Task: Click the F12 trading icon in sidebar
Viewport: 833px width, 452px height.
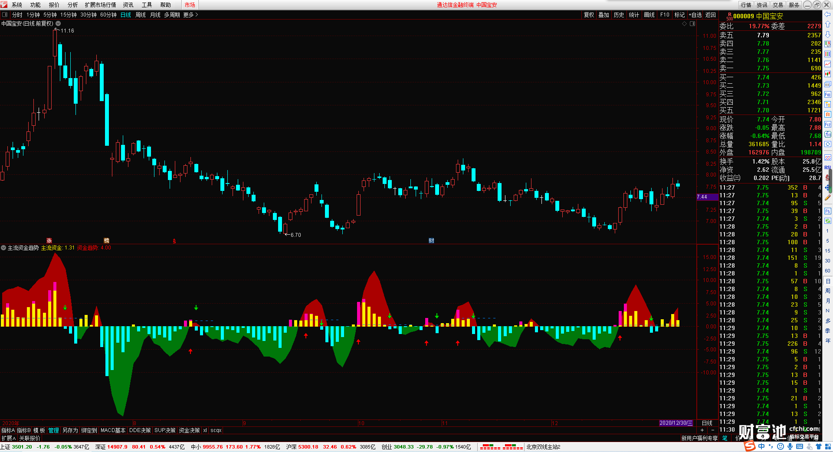Action: 828,124
